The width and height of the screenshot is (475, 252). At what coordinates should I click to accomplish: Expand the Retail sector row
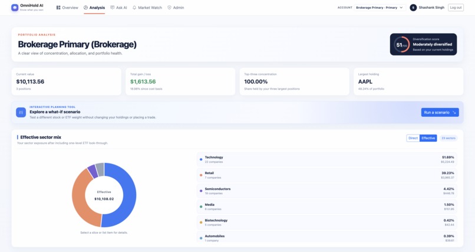point(327,175)
